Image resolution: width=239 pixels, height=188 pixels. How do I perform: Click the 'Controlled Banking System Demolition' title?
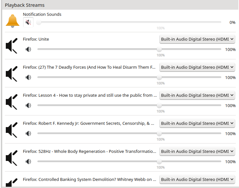click(90, 179)
